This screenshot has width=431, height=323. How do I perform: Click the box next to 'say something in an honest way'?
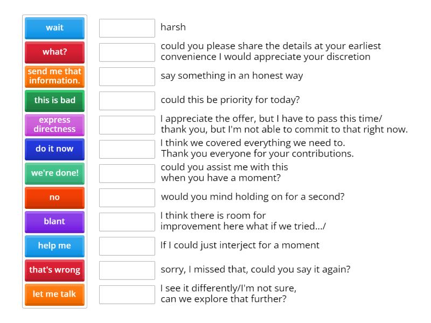tap(127, 76)
